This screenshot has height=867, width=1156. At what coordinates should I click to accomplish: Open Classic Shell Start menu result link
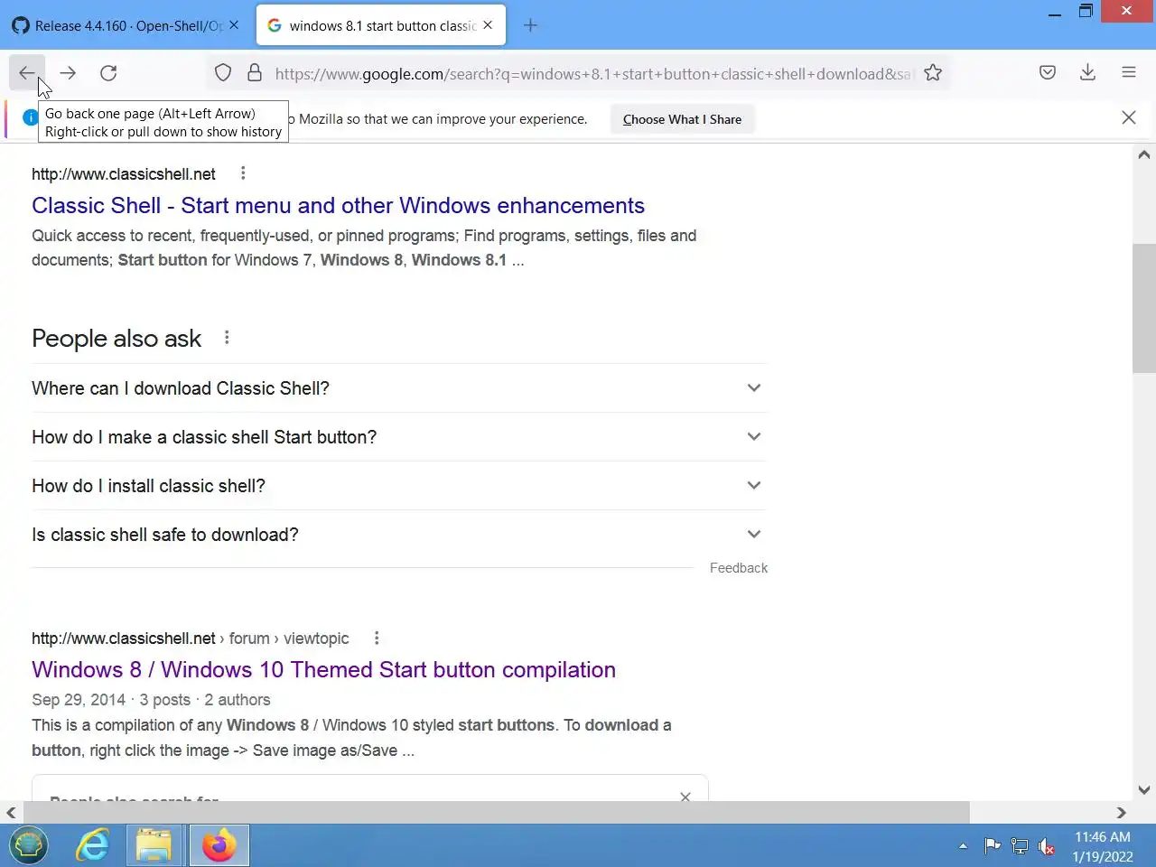pyautogui.click(x=338, y=206)
